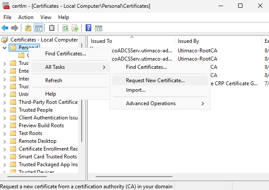Click the Refresh toolbar icon
The height and width of the screenshot is (190, 269).
click(x=65, y=28)
